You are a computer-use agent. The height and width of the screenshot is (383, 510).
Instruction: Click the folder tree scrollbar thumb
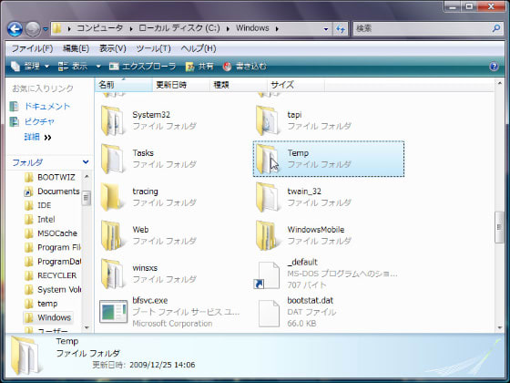pyautogui.click(x=87, y=198)
